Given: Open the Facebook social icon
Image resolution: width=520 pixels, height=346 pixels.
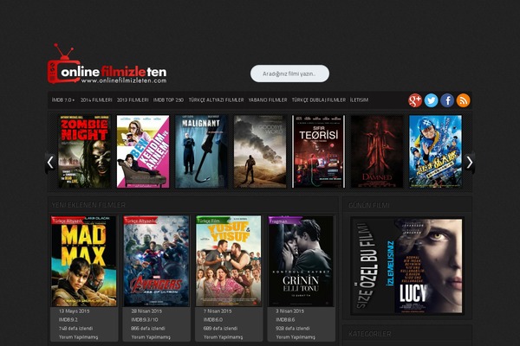Looking at the screenshot, I should [x=447, y=100].
